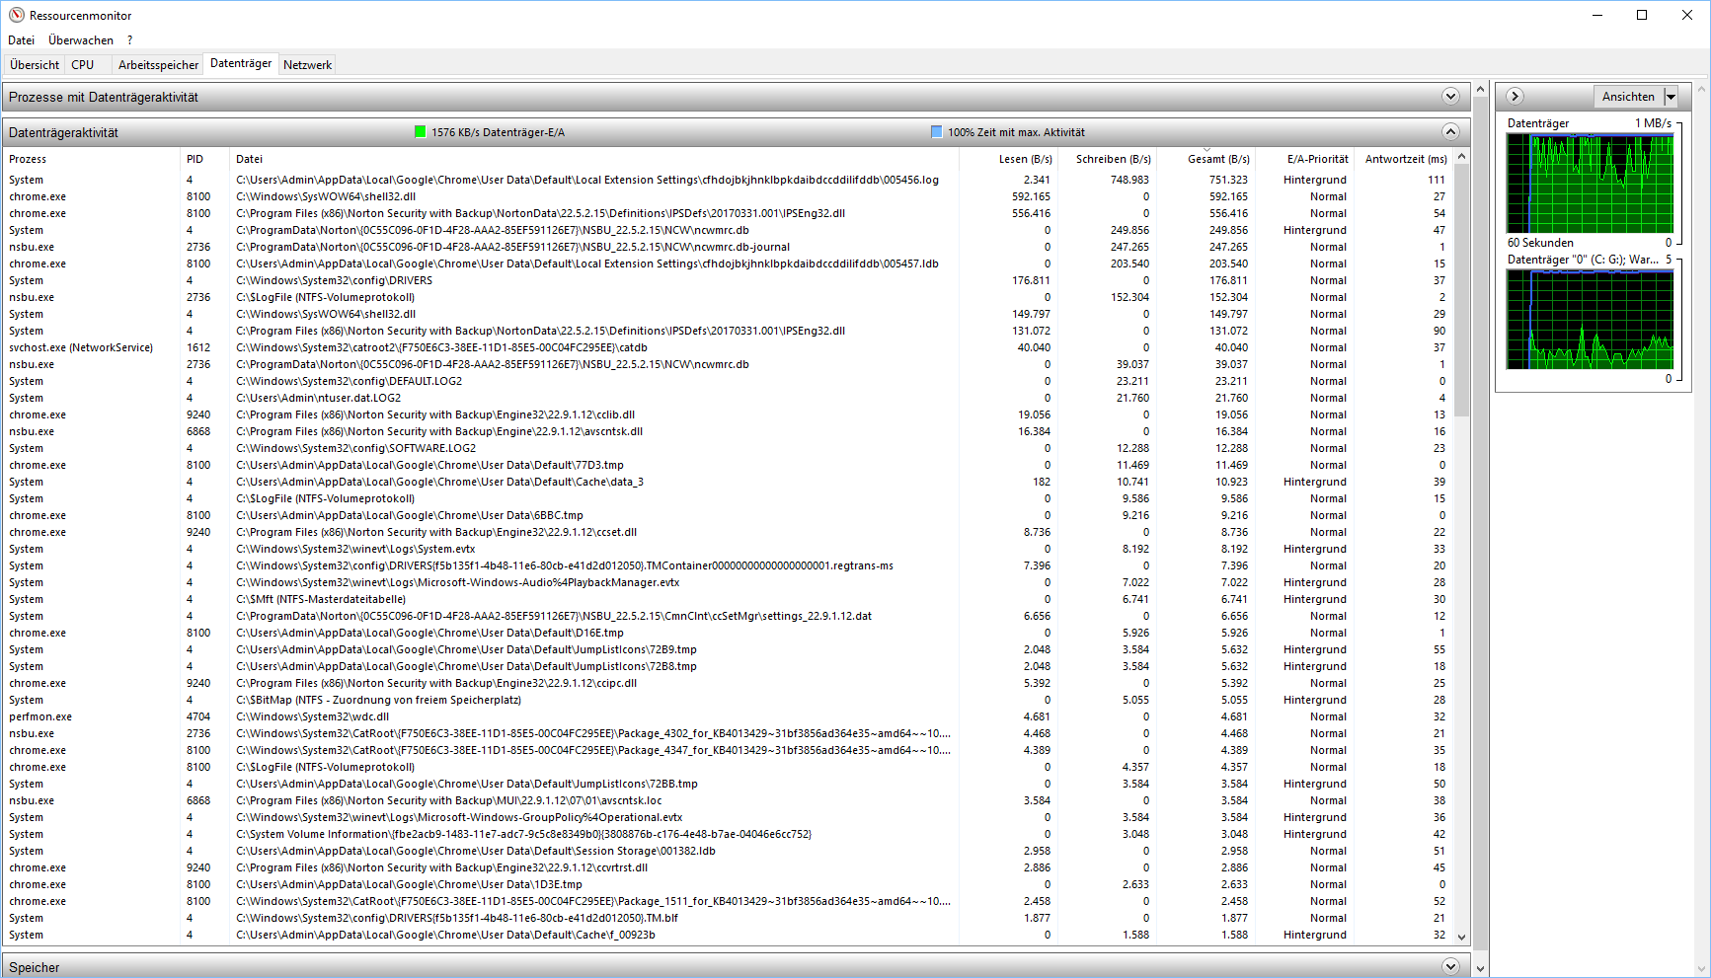
Task: Sort by Gesamt (B/s) column header
Action: coord(1206,159)
